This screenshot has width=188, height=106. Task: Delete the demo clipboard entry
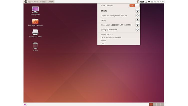(x=137, y=20)
